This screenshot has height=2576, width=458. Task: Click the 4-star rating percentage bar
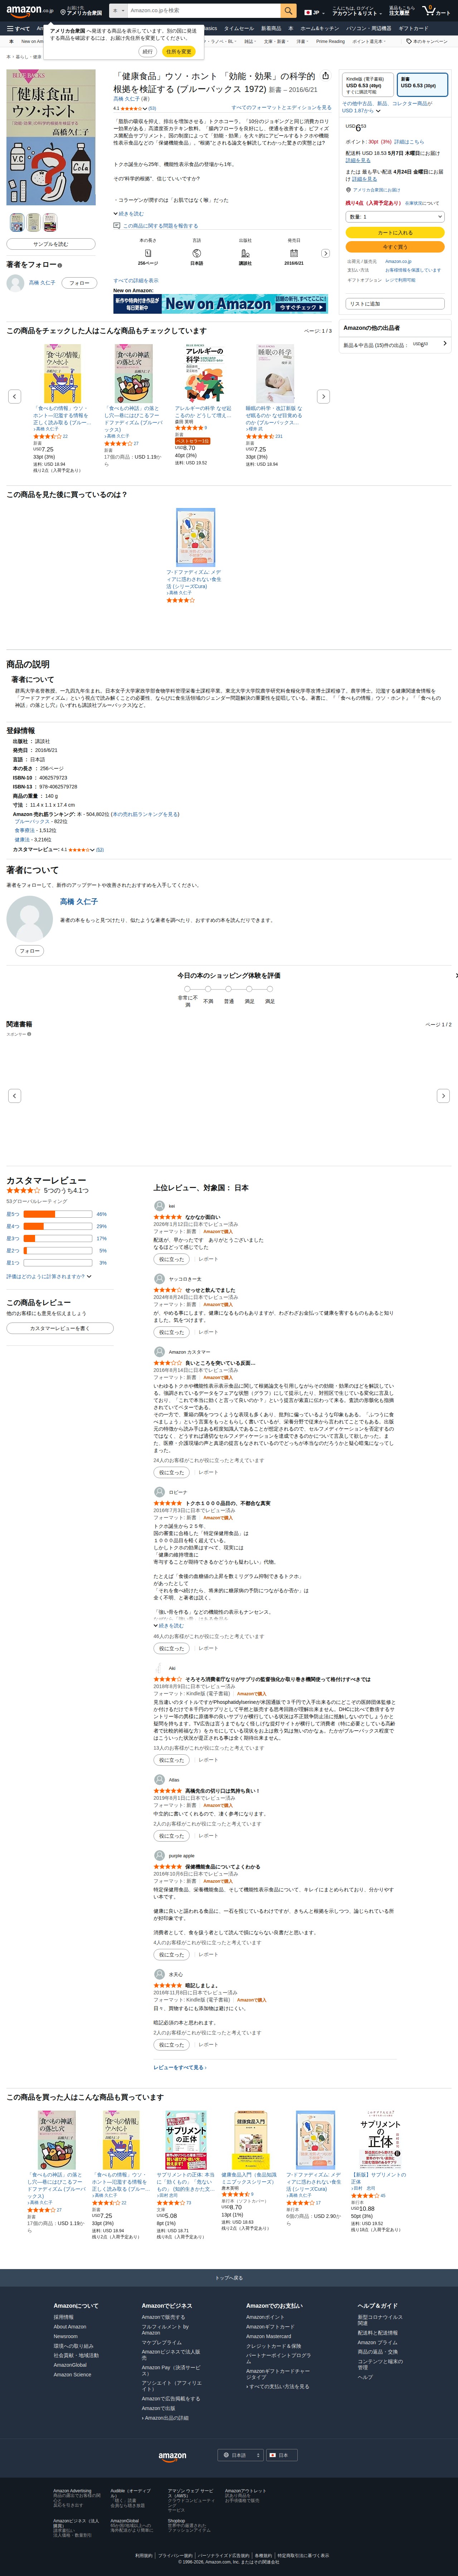[58, 1226]
